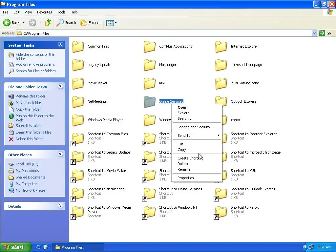Click Delete this folder link
The width and height of the screenshot is (336, 252).
click(x=29, y=139)
